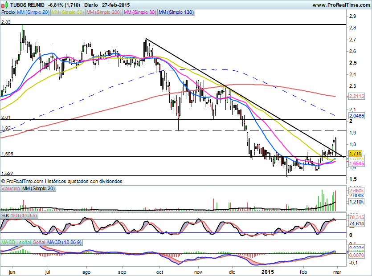Screen dimensions: 372x276
Task: Open the %D (14 3 5) label
Action: [x=24, y=215]
